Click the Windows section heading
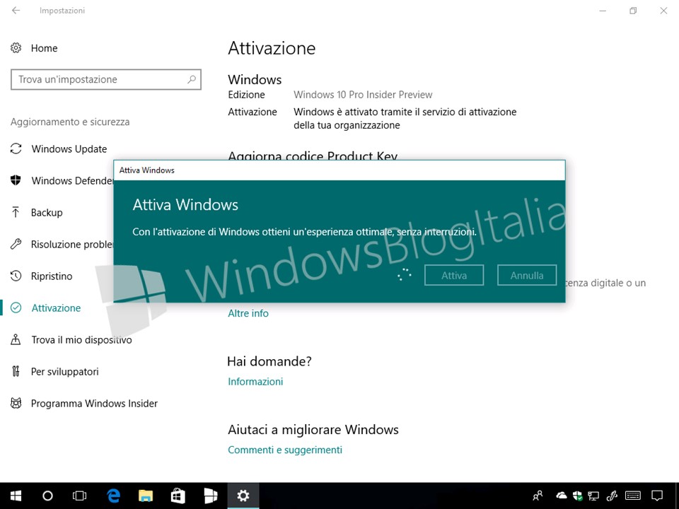679x509 pixels. click(255, 80)
